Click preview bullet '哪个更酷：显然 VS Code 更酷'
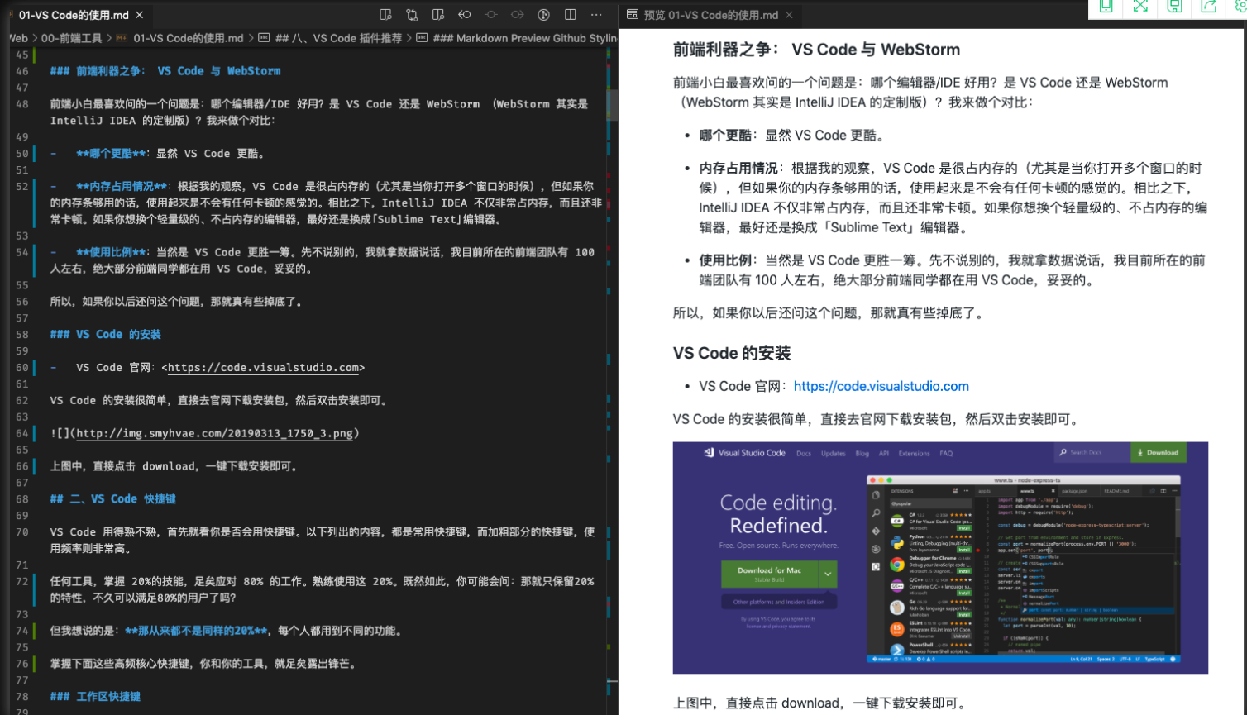Image resolution: width=1247 pixels, height=715 pixels. (x=791, y=136)
